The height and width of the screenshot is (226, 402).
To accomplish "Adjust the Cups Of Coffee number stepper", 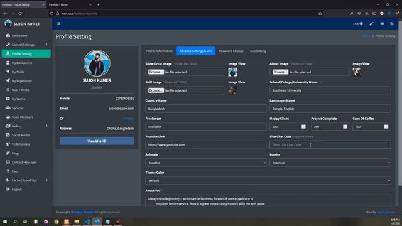I will point(386,127).
